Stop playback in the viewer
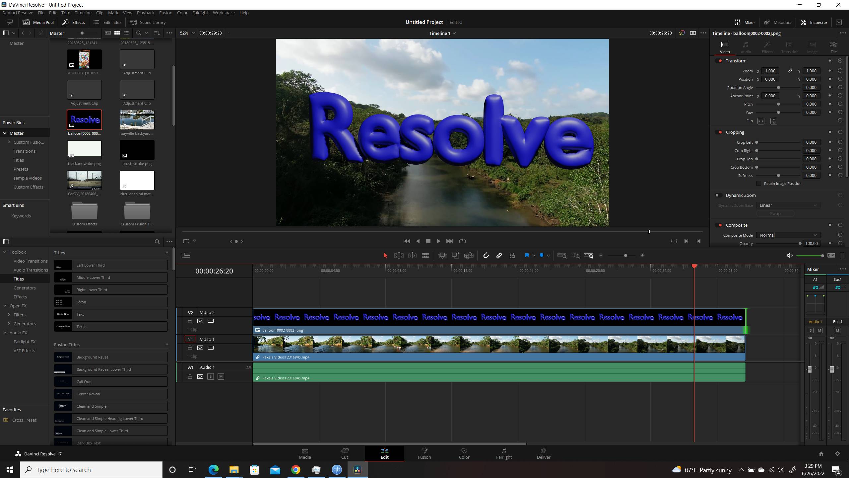 click(428, 241)
